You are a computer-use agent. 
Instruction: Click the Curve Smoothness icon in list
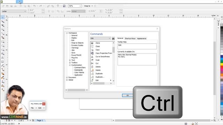[92, 57]
